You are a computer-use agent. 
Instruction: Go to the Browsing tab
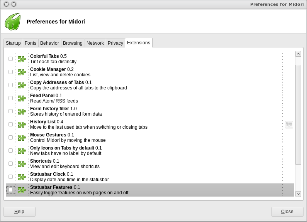[73, 43]
